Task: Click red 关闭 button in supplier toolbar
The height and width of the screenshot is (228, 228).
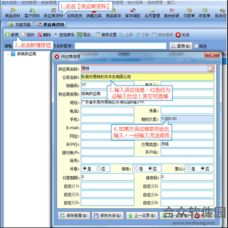Action: 182,35
